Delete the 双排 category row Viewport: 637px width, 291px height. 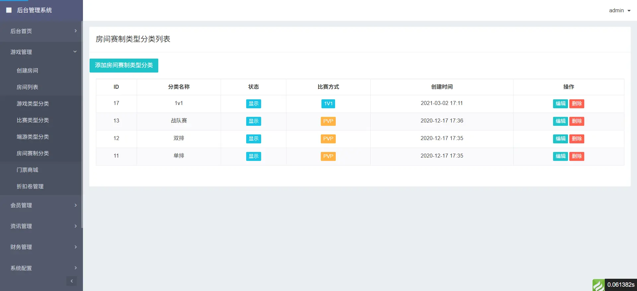577,139
